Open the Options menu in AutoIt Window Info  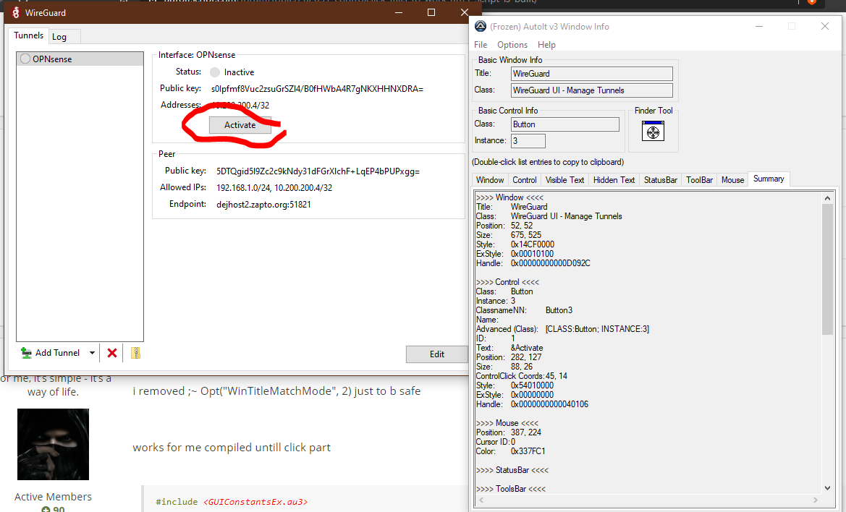click(512, 45)
